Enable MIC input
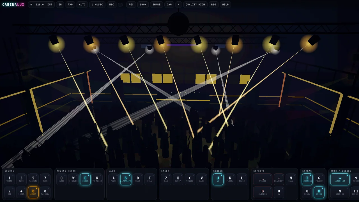The width and height of the screenshot is (359, 202). click(112, 4)
